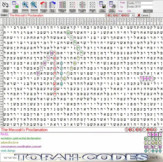Image resolution: width=163 pixels, height=162 pixels.
Task: Open the Modify matrix tool
Action: 15,6
